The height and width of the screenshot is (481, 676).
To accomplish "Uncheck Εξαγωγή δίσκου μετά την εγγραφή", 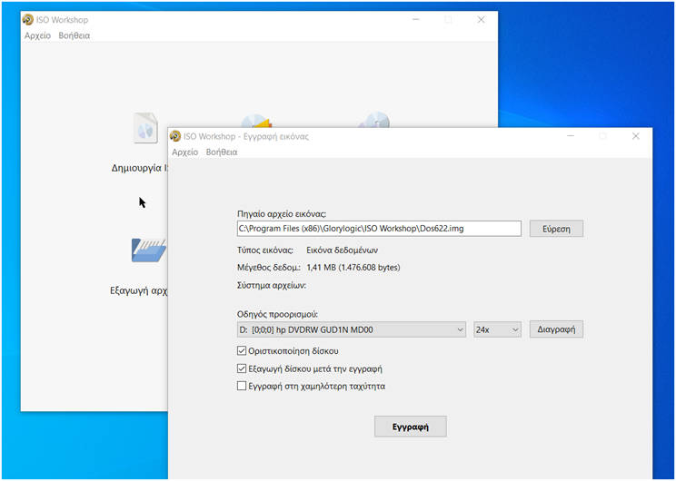I will (x=242, y=368).
